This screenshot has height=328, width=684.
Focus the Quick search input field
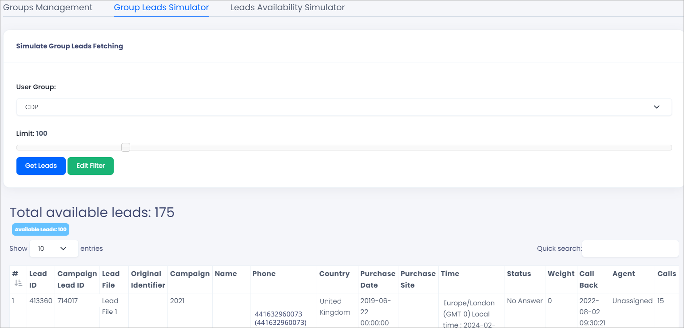630,249
